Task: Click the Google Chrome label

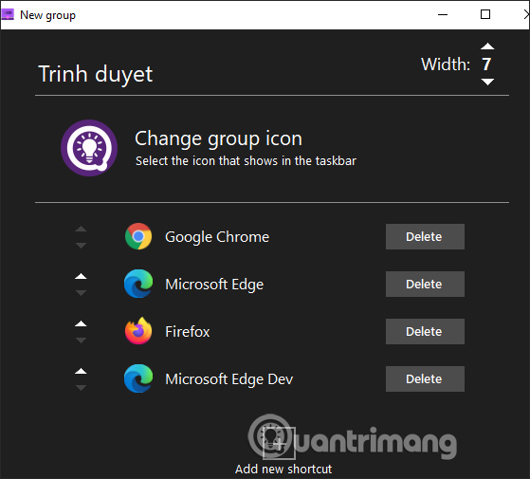Action: [x=217, y=237]
